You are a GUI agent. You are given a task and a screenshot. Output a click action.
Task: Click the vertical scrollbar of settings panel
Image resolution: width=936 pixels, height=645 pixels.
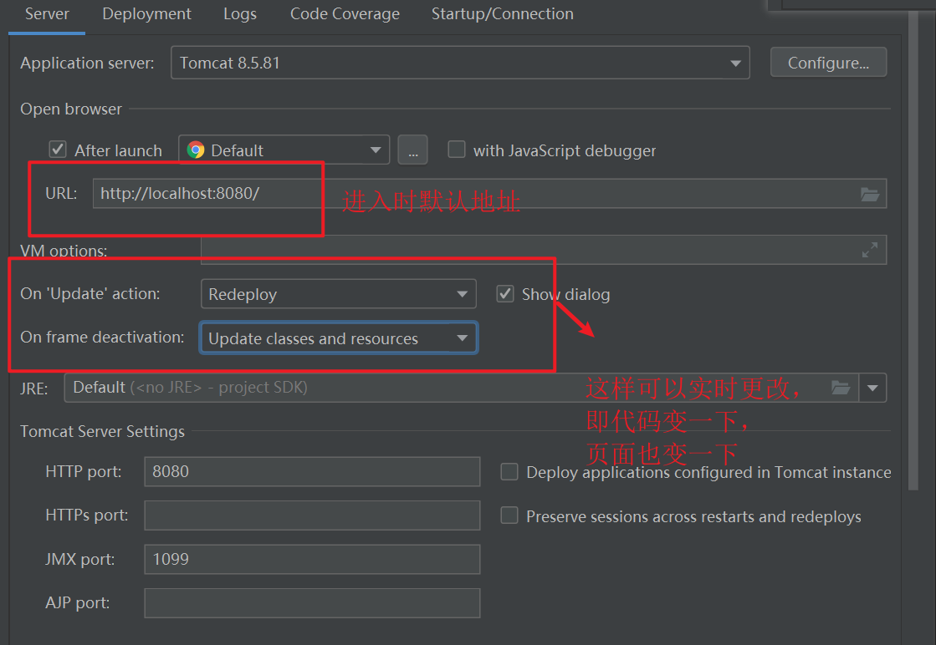coord(913,251)
